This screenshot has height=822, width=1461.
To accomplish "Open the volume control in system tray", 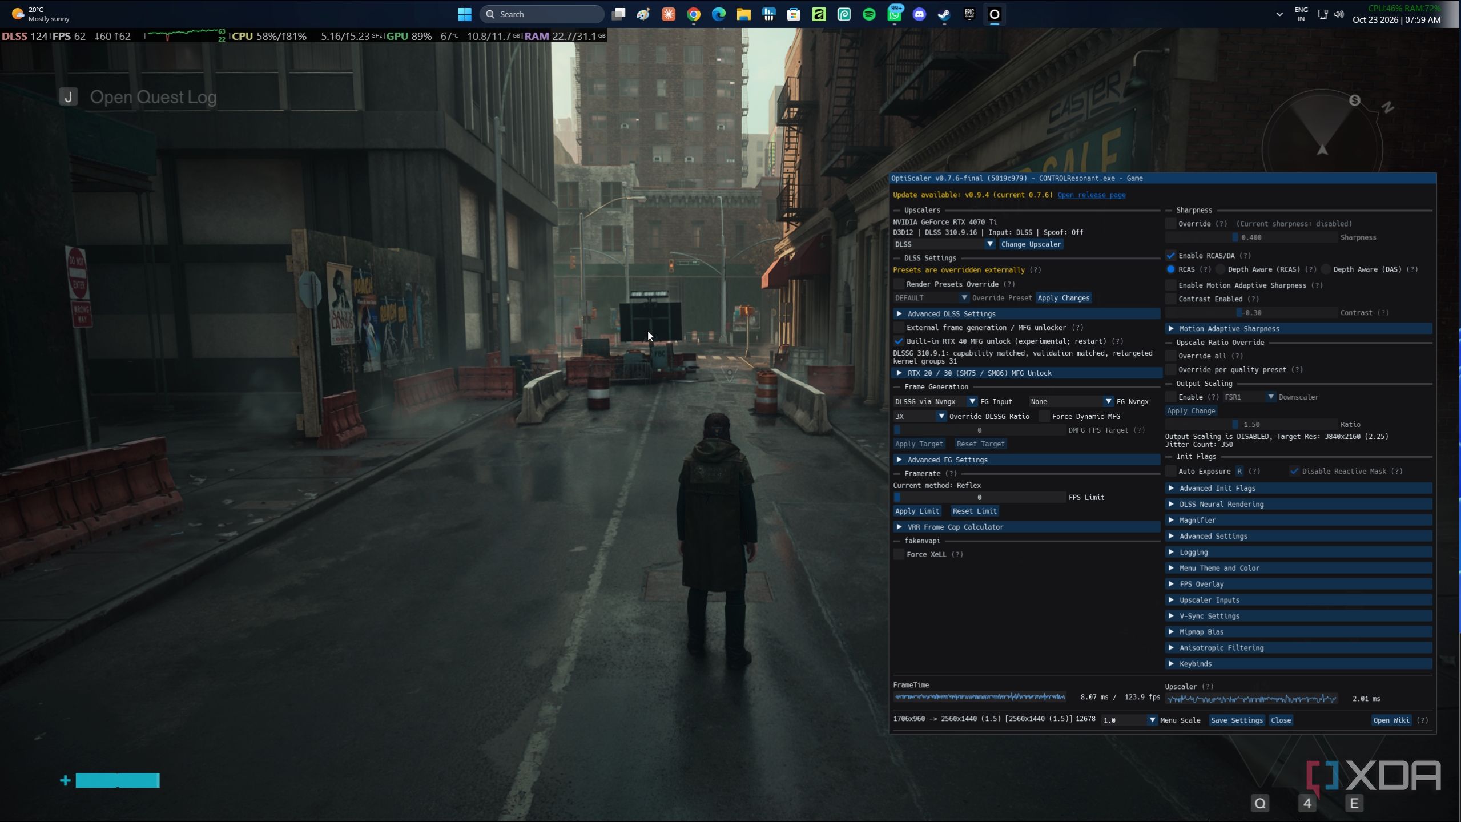I will click(1339, 14).
